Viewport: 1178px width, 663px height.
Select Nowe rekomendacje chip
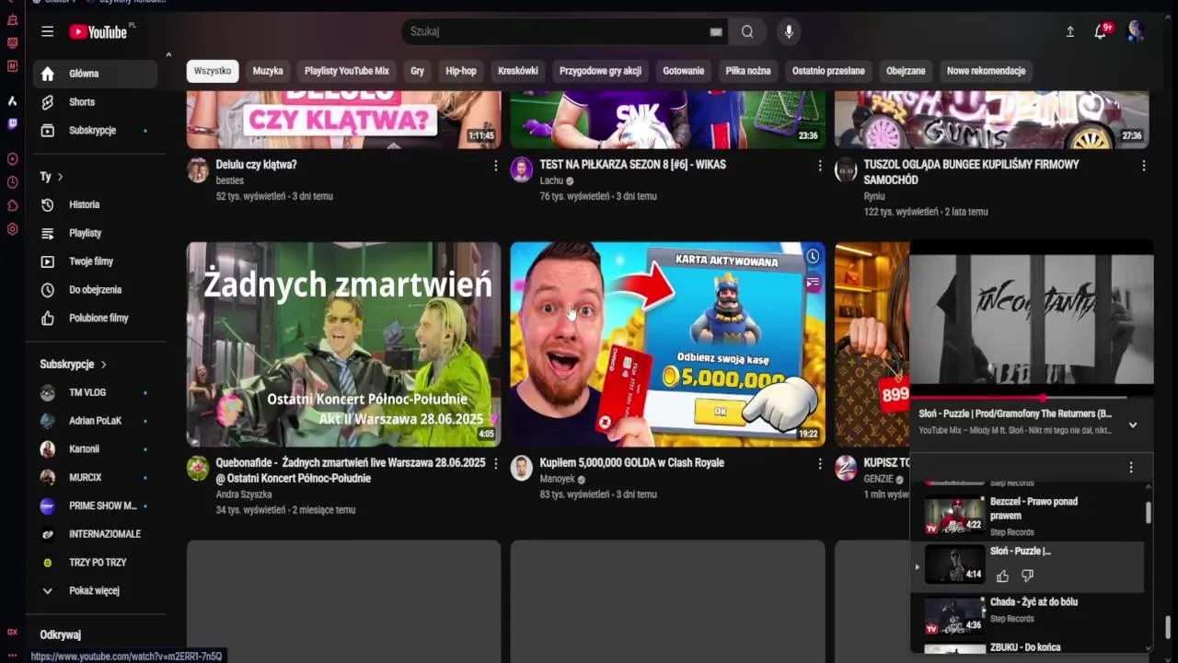(x=986, y=71)
